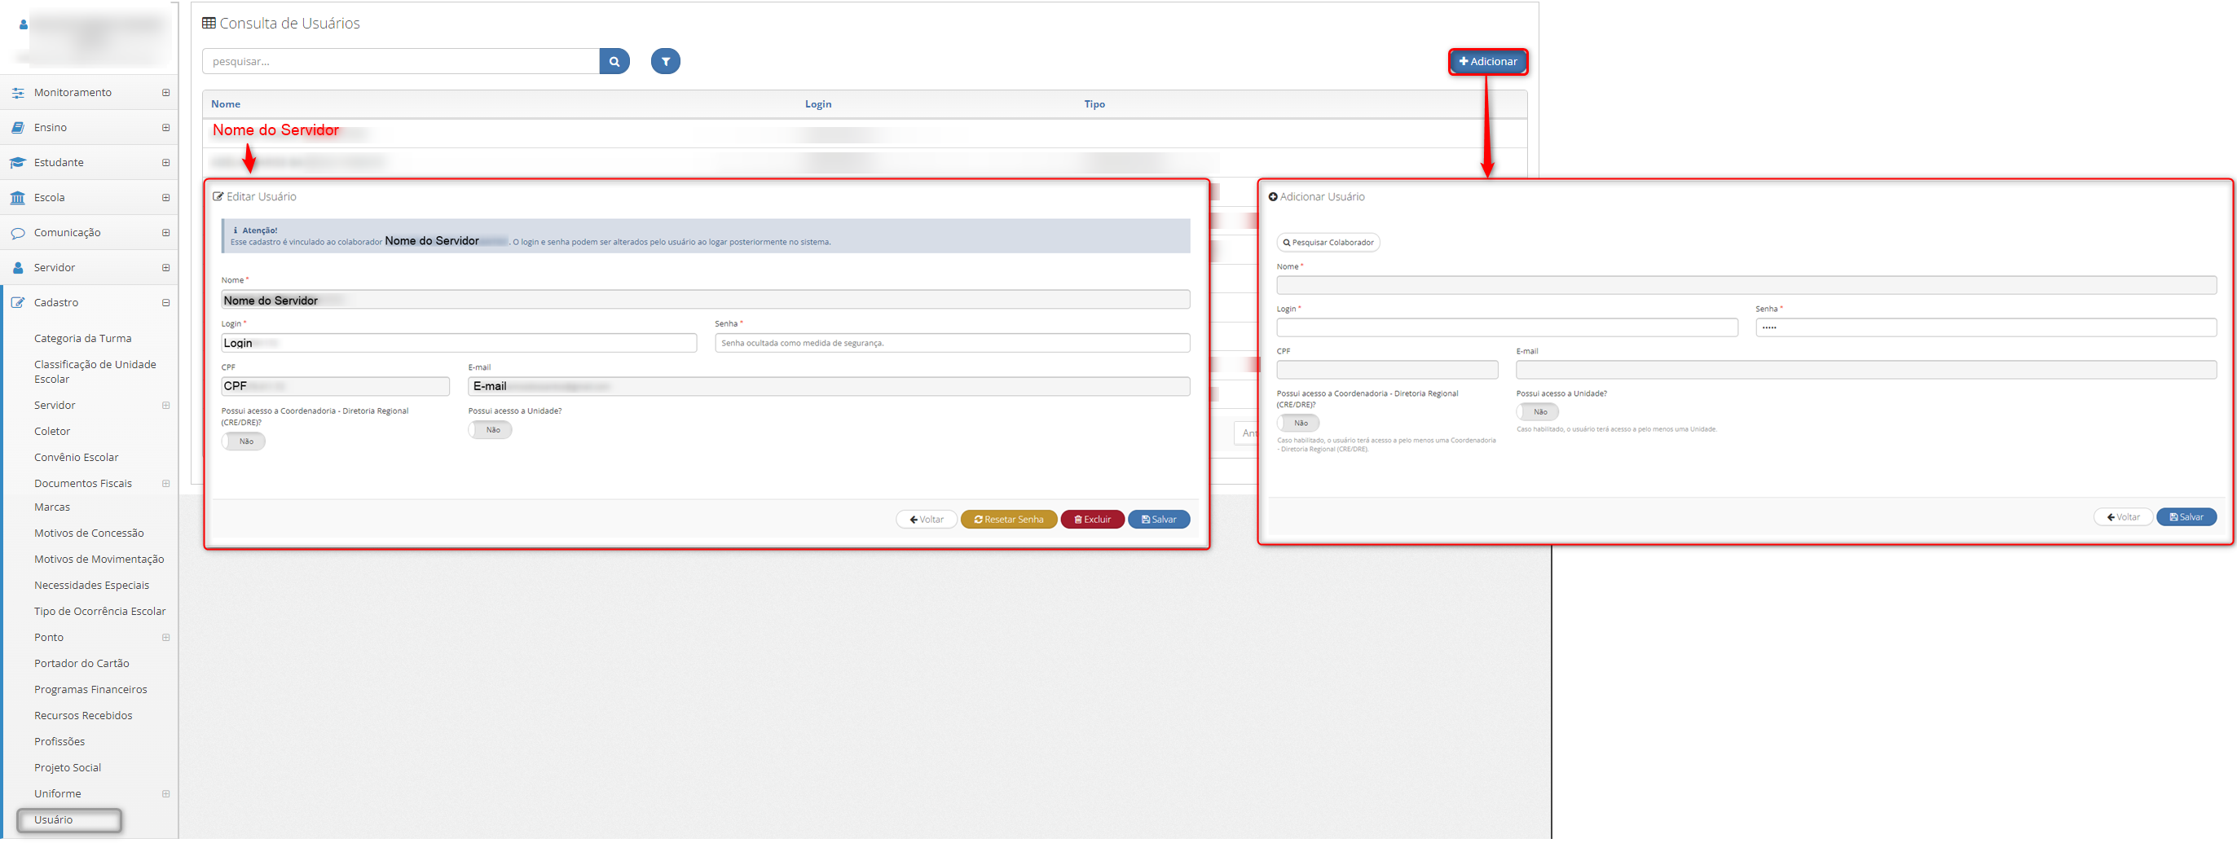Click Senha field in Adicionar Usuário

click(1985, 328)
